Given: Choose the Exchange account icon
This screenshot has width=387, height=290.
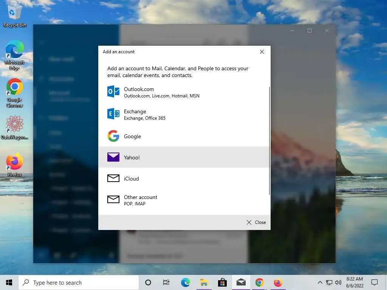Looking at the screenshot, I should 113,114.
